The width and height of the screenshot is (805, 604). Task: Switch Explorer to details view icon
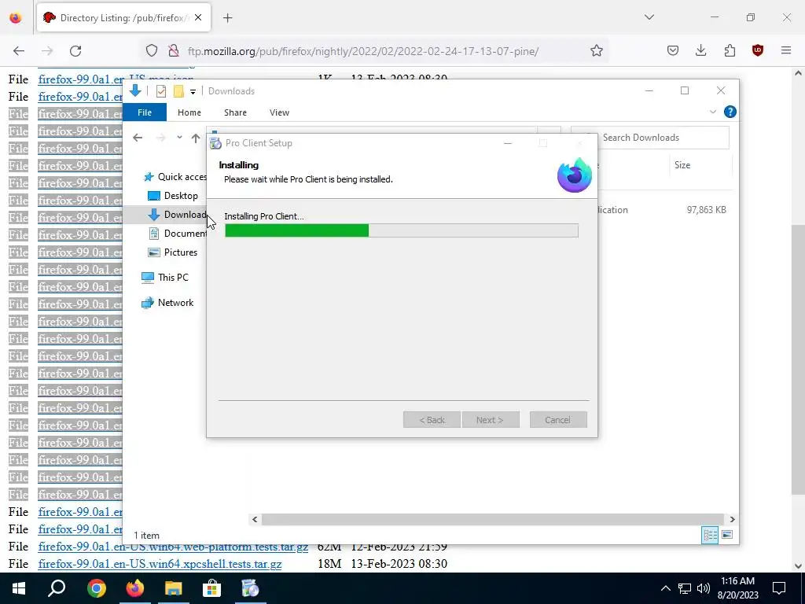710,535
